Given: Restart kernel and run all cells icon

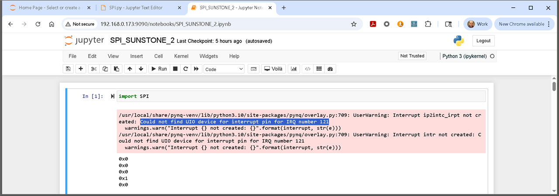Looking at the screenshot, I should [x=197, y=69].
